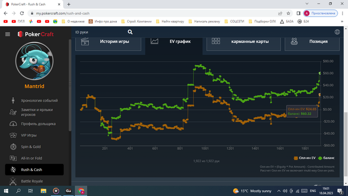Open Строй. Компании bookmark folder
The width and height of the screenshot is (348, 196).
click(136, 21)
